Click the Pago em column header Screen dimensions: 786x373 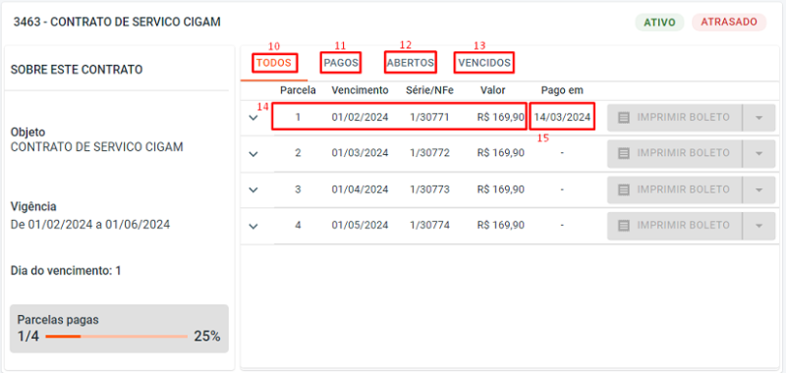pyautogui.click(x=562, y=90)
